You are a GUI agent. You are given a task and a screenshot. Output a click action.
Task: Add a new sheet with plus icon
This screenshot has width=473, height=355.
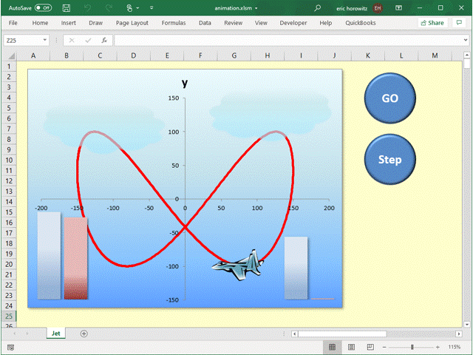tap(84, 334)
